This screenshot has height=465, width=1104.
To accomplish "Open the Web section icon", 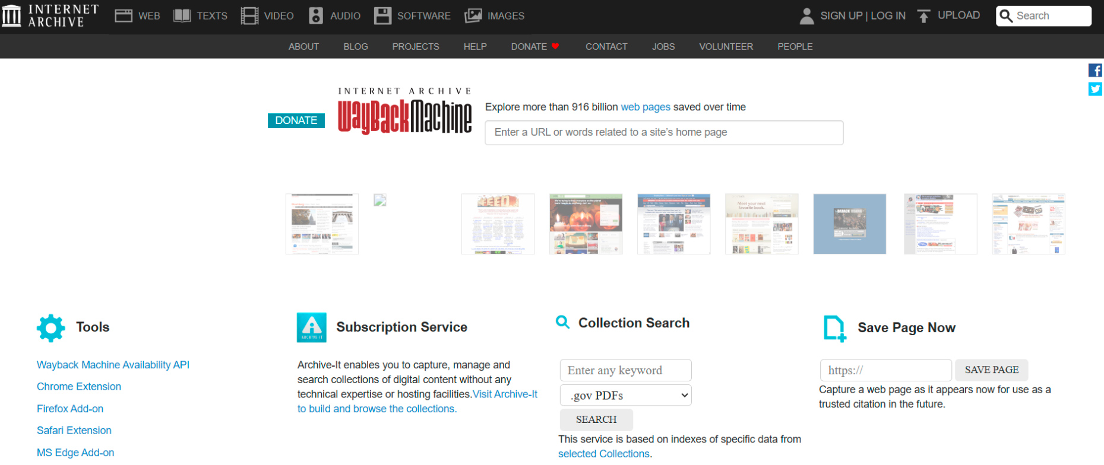I will [124, 16].
